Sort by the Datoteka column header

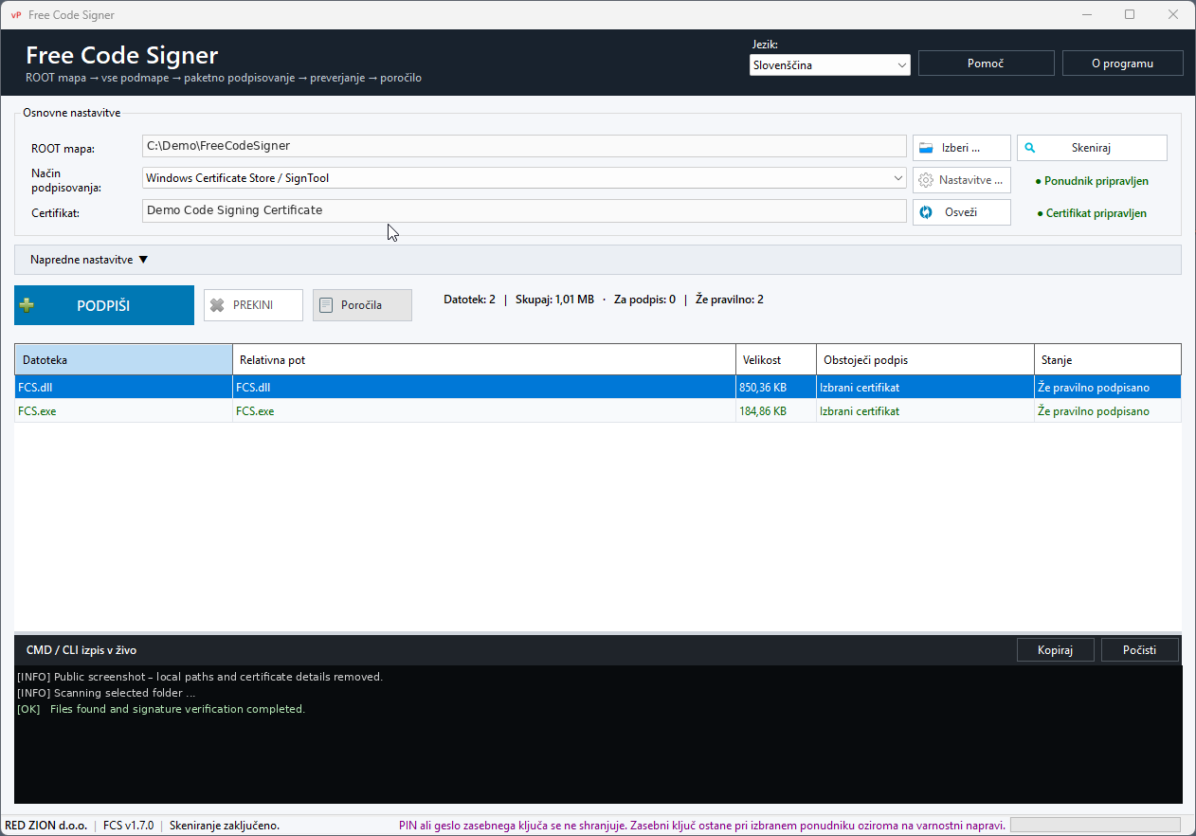click(x=123, y=360)
